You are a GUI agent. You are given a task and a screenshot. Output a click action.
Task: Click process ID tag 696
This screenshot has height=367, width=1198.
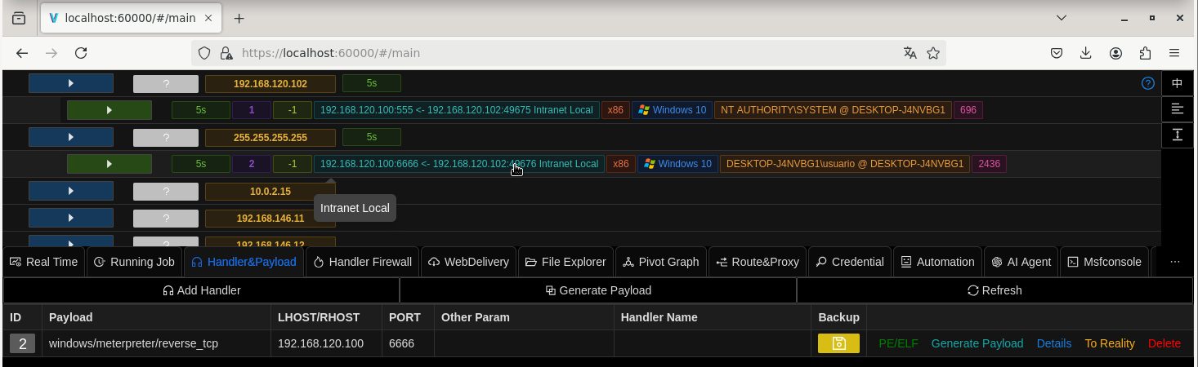point(968,109)
